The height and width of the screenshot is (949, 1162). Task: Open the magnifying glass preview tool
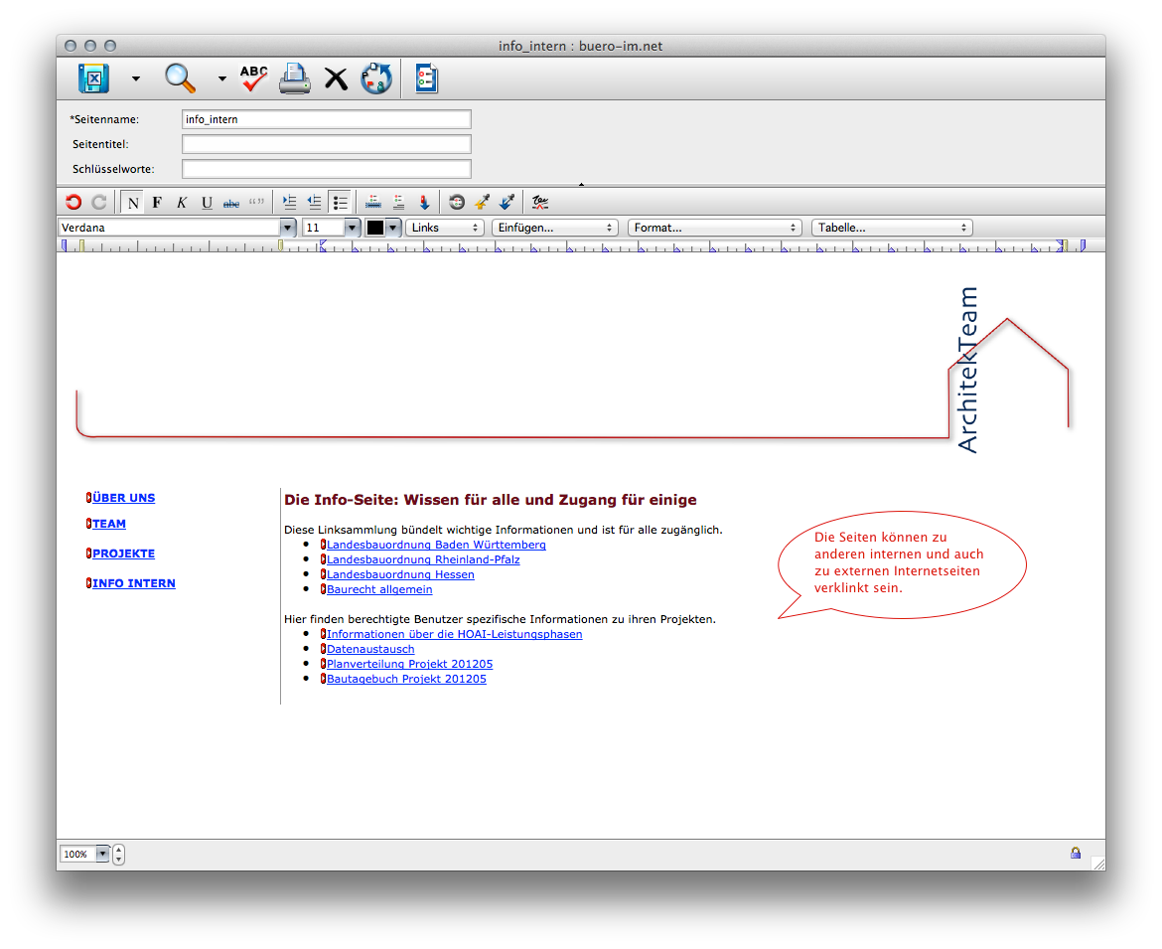coord(180,78)
